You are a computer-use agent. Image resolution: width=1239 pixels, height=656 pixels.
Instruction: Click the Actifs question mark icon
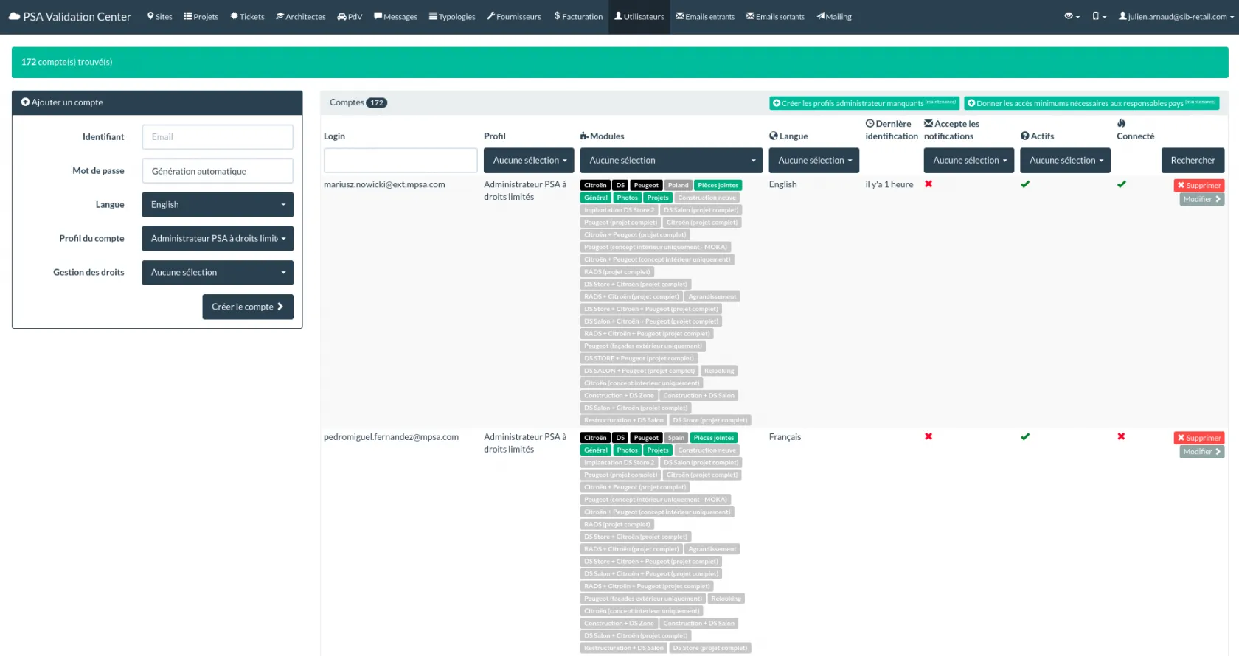pos(1024,136)
